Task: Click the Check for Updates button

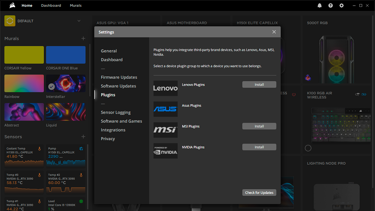Action: (x=259, y=193)
